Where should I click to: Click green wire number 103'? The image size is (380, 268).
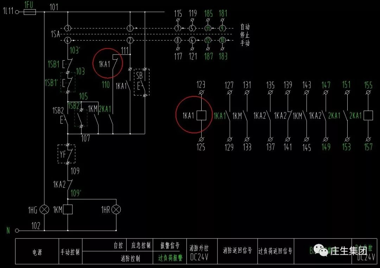pos(75,50)
